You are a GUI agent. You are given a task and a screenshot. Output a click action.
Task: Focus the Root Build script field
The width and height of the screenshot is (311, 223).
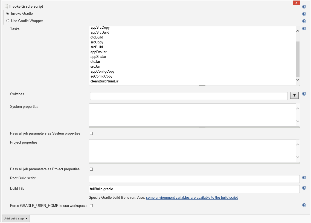click(194, 179)
